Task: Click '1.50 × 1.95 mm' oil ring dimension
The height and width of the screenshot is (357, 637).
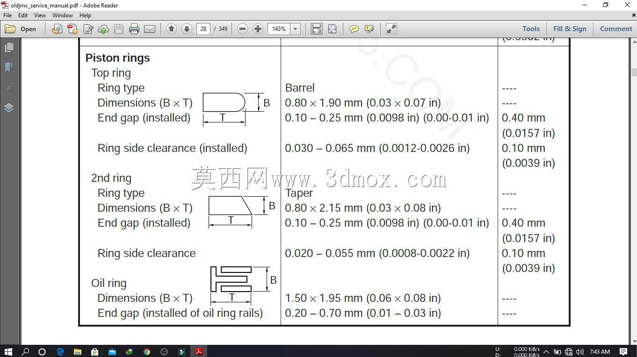Action: 324,298
